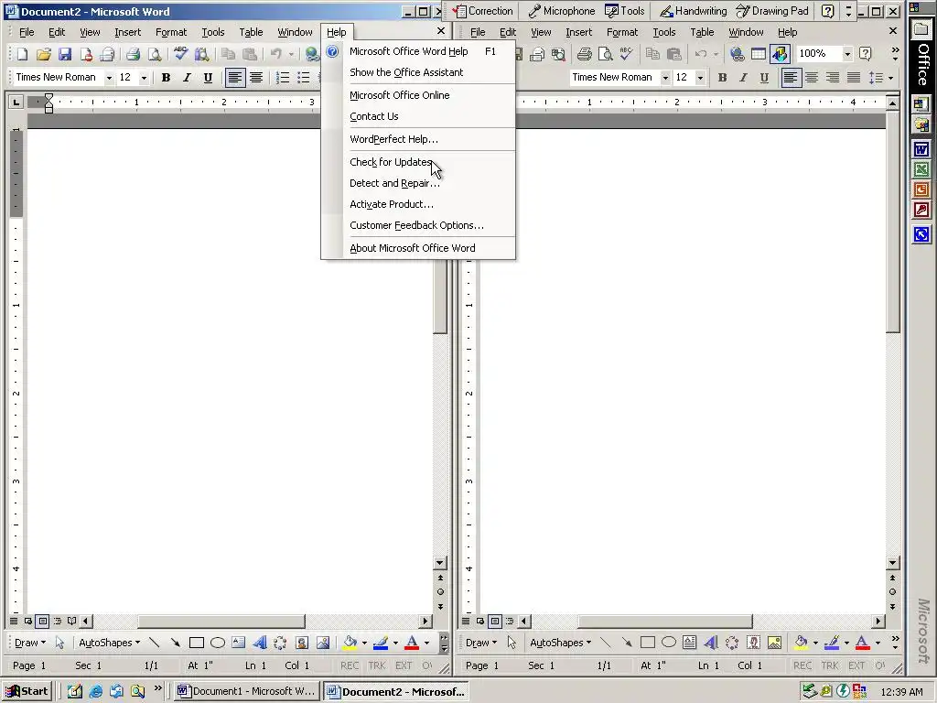
Task: Open Microsoft Office Online from Help menu
Action: point(418,95)
